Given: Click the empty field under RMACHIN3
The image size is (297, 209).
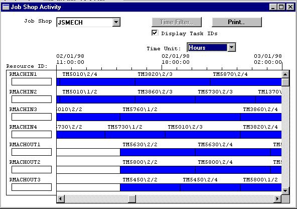Looking at the screenshot, I should pyautogui.click(x=32, y=117).
